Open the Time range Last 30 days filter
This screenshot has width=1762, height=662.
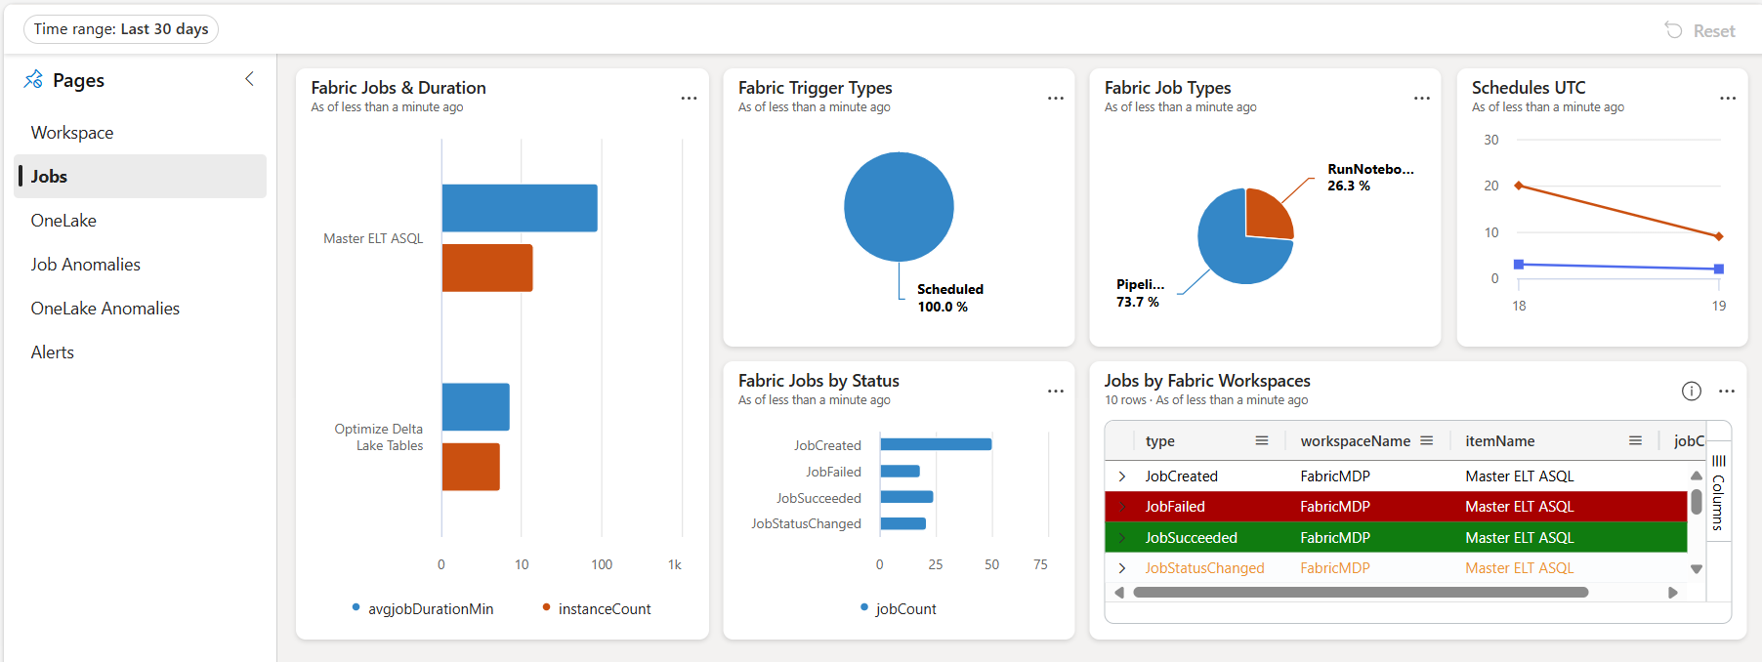121,29
